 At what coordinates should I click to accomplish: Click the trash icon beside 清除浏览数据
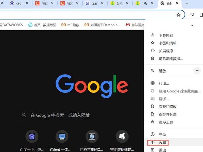tap(153, 58)
